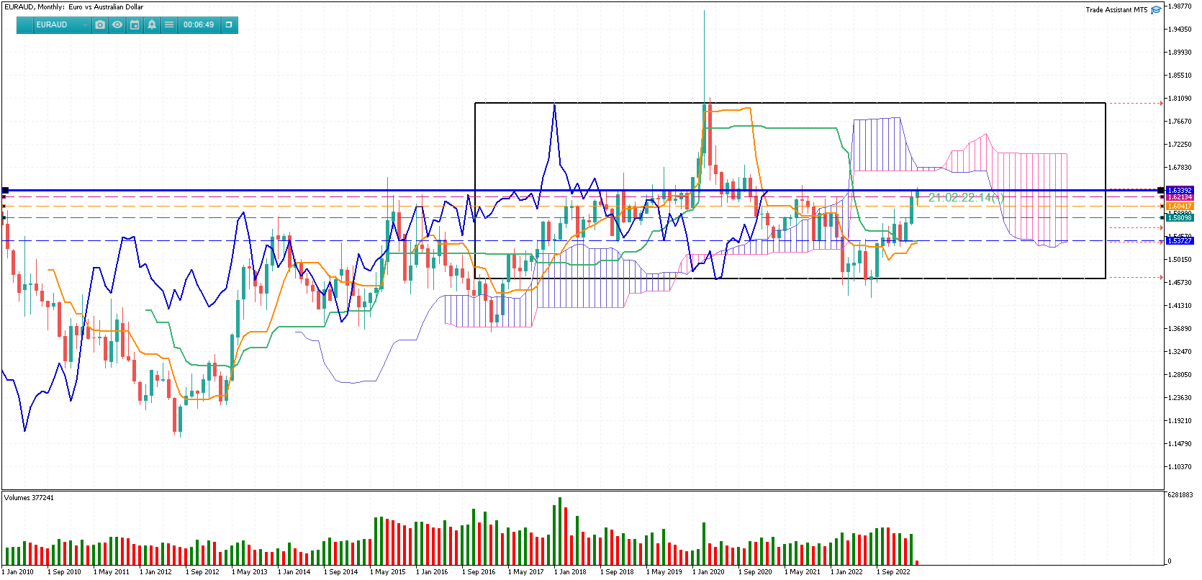Take a chart screenshot with the camera icon
Viewport: 1202px width, 580px height.
100,24
